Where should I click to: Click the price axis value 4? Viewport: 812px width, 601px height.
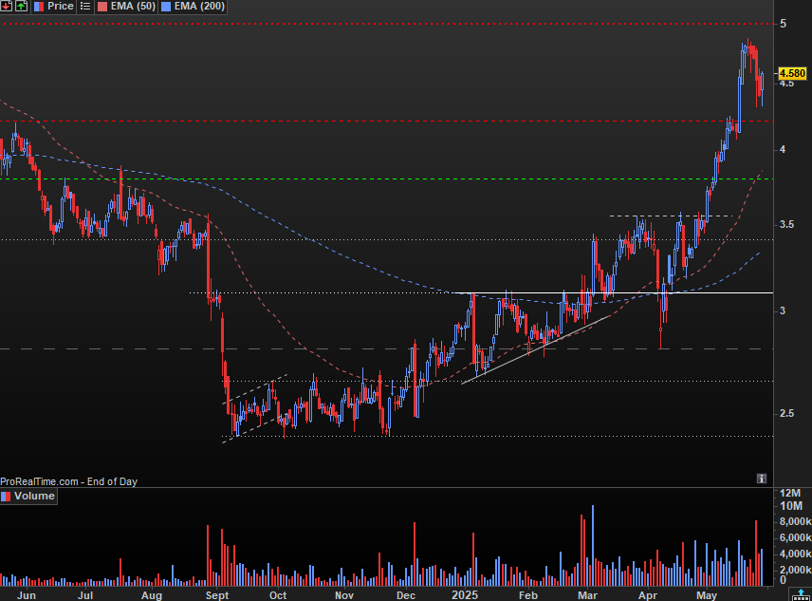click(783, 149)
